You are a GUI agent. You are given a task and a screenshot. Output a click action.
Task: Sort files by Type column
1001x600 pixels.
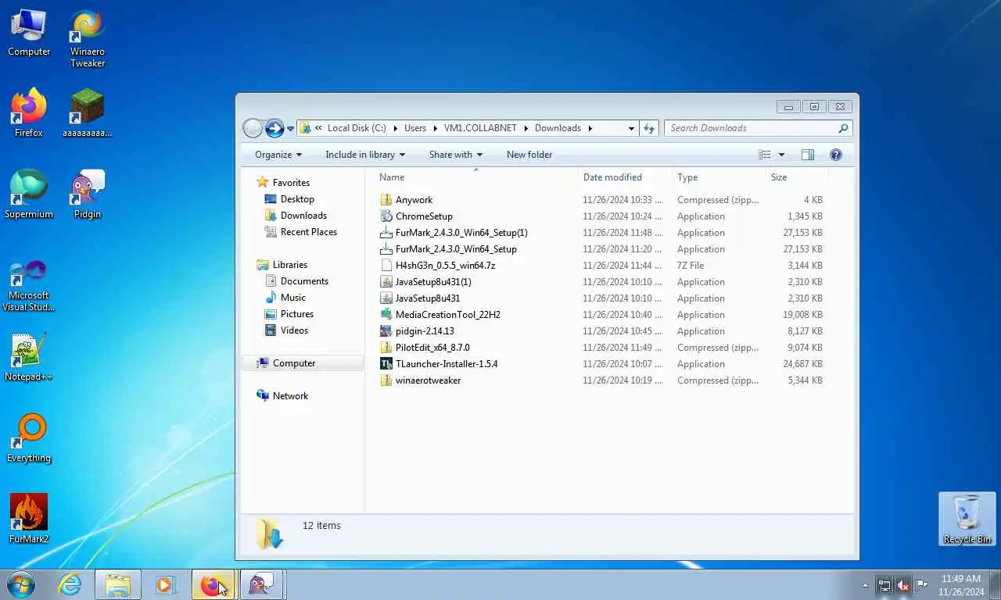tap(719, 177)
